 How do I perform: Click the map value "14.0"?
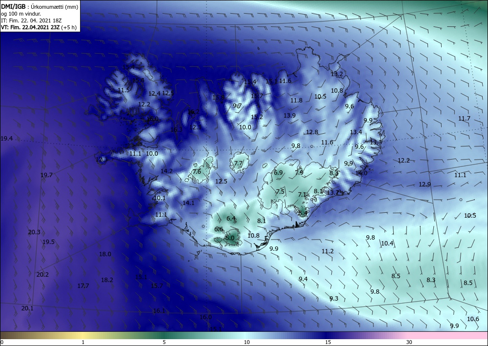tap(361, 173)
